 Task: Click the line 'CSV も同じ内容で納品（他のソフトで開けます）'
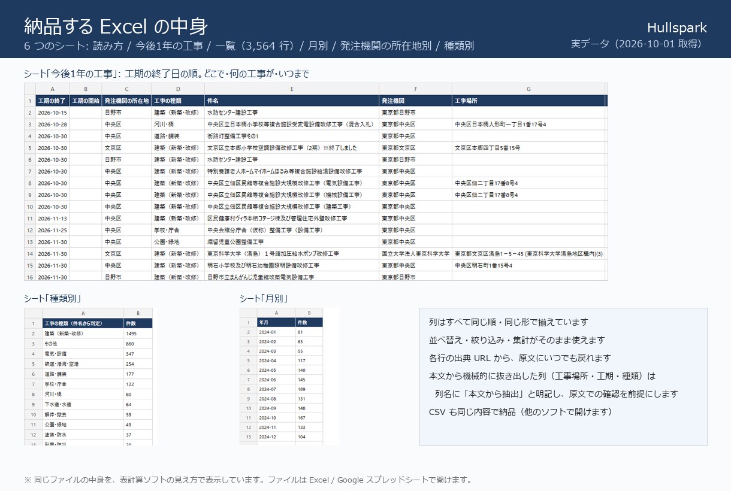[522, 412]
